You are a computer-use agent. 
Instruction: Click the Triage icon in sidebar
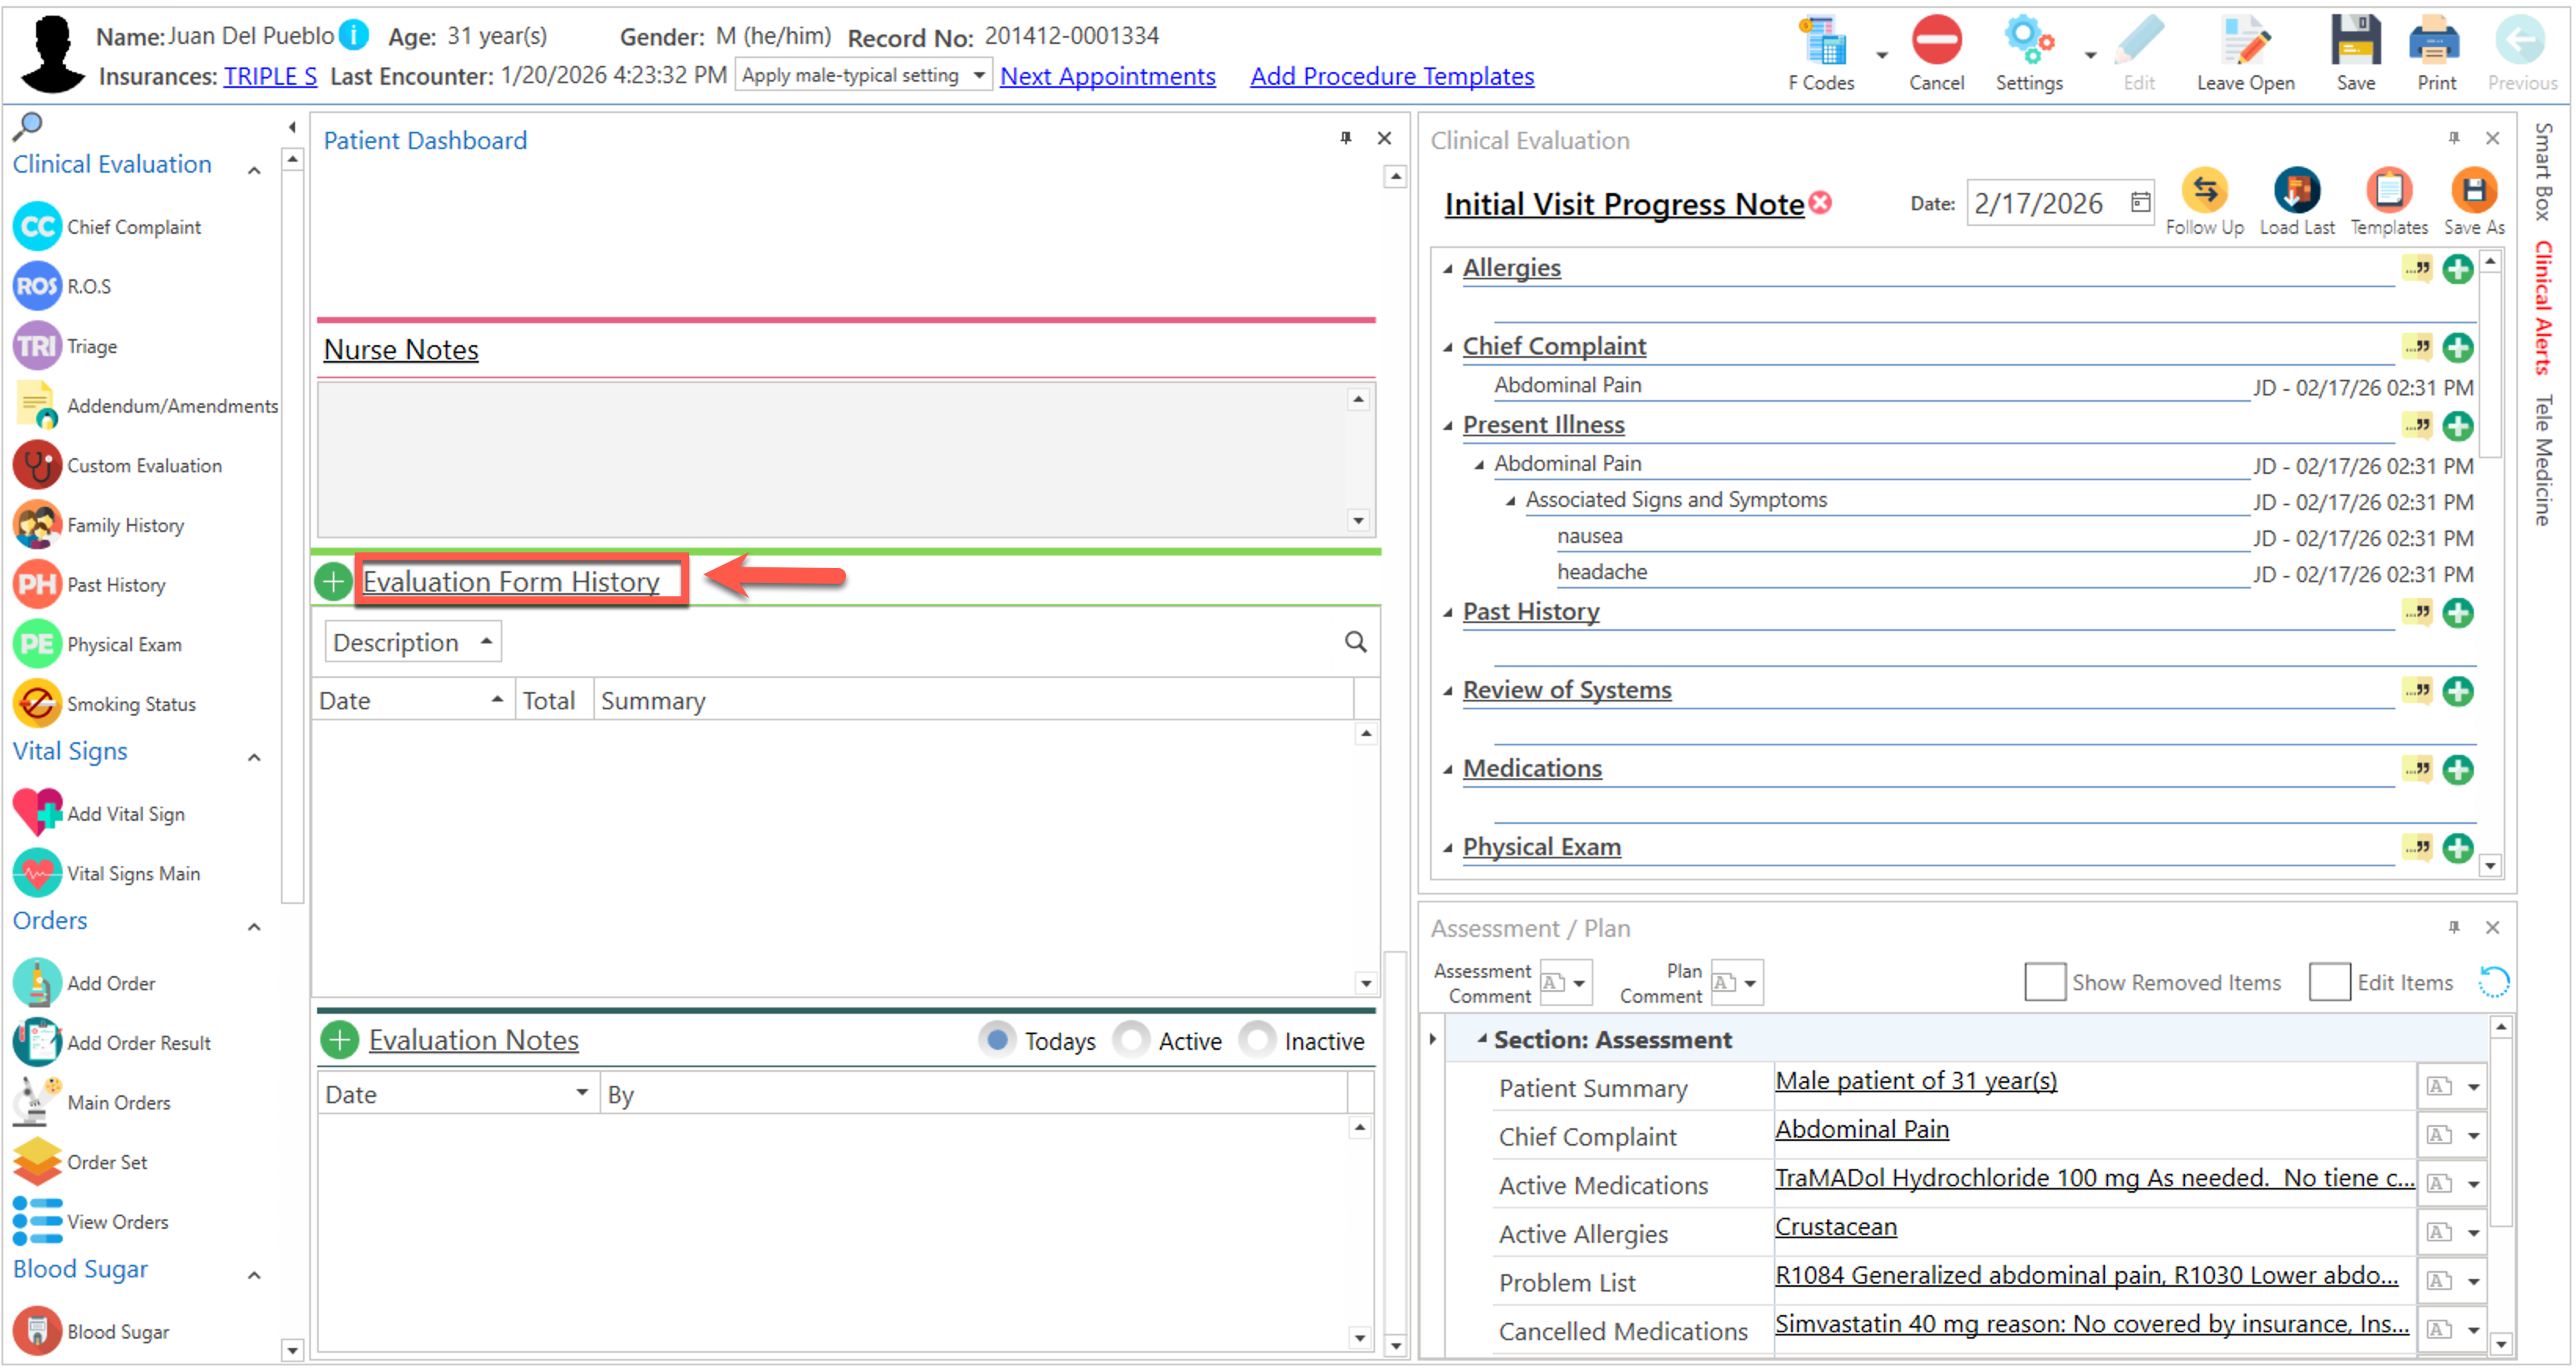[37, 346]
